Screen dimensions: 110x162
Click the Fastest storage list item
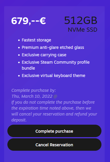(x=36, y=40)
